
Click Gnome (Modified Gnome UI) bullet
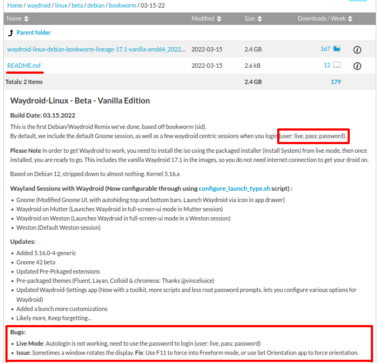click(x=151, y=200)
